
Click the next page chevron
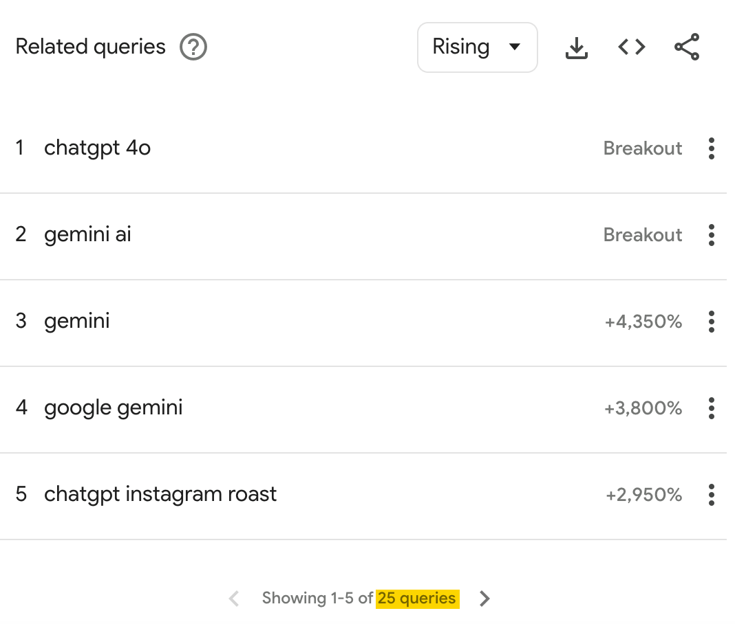click(x=484, y=599)
